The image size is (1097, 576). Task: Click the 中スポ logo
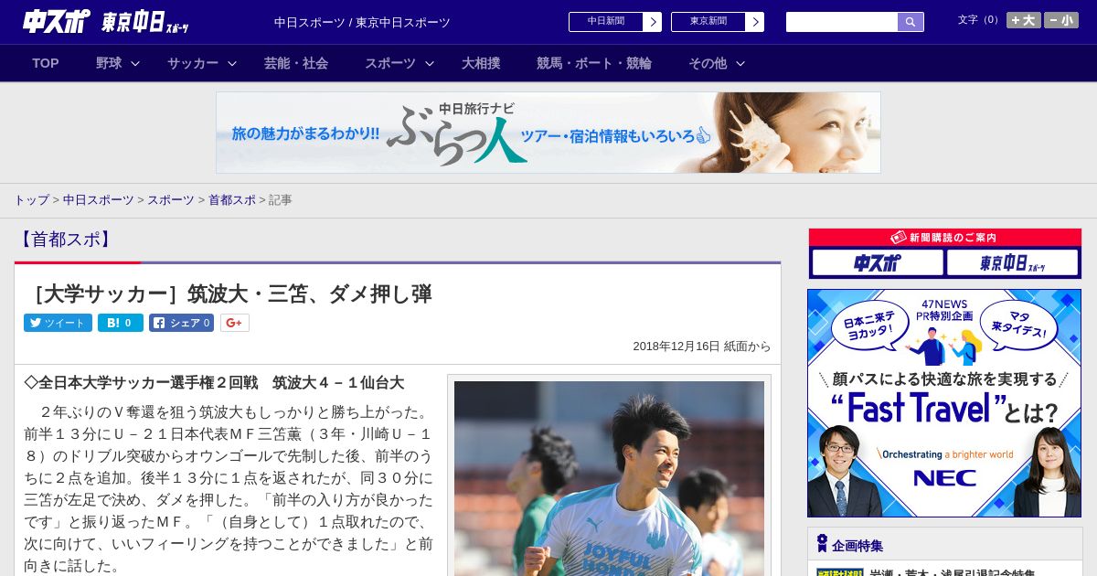coord(56,22)
